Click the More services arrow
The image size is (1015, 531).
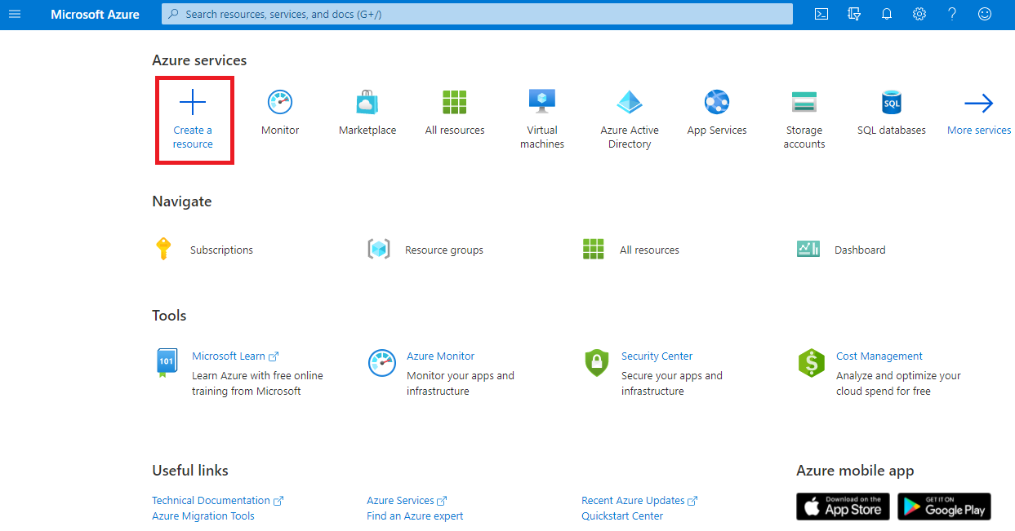pos(979,103)
